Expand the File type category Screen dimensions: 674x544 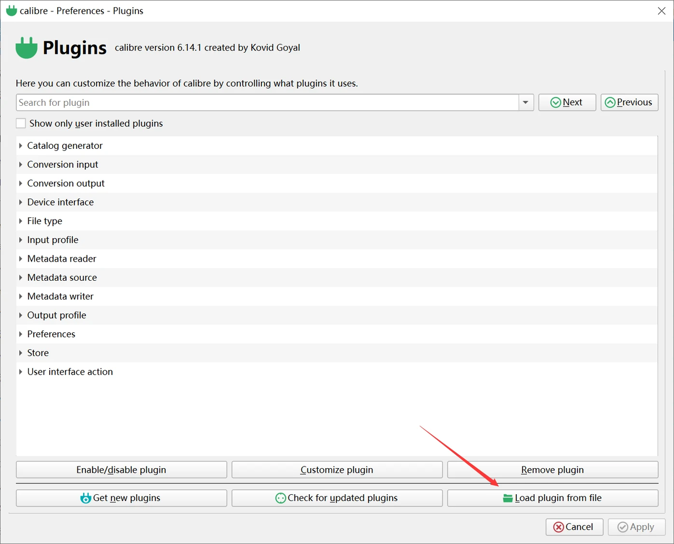[x=20, y=221]
